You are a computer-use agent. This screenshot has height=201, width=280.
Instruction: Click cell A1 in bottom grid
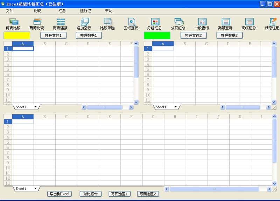(23, 121)
